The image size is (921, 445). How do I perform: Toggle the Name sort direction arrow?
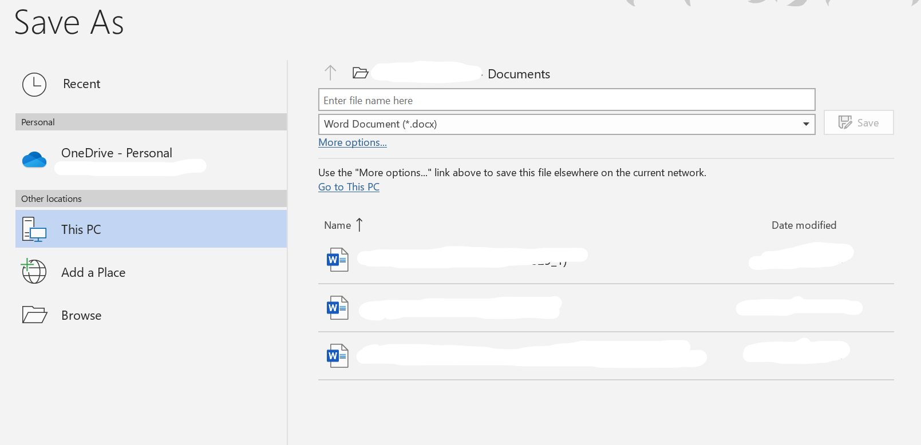359,225
